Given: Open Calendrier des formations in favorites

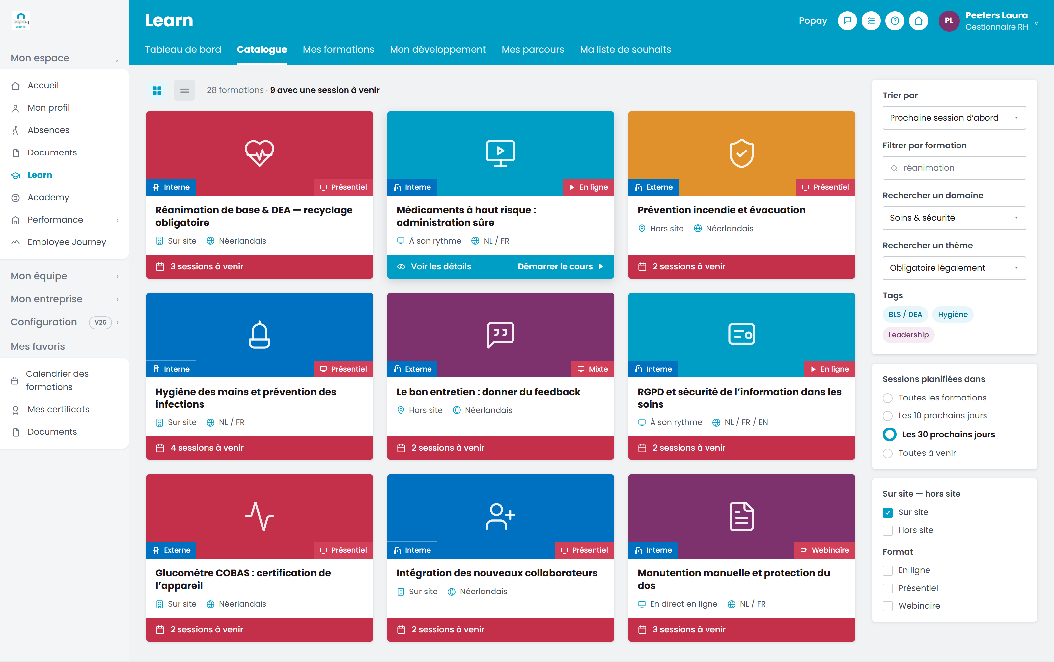Looking at the screenshot, I should (64, 381).
